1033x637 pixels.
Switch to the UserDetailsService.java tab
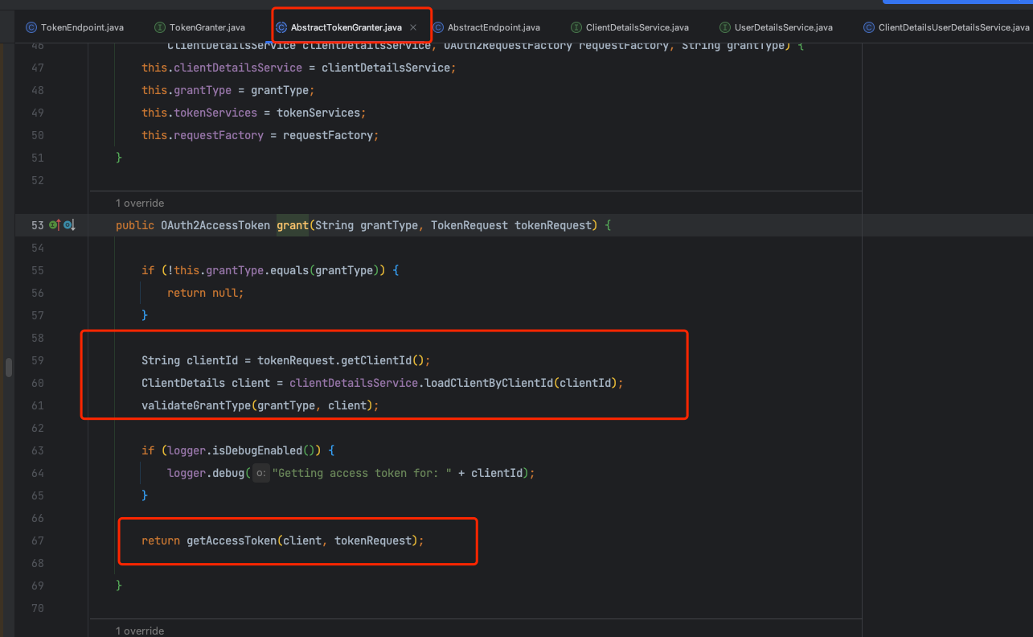pos(783,27)
